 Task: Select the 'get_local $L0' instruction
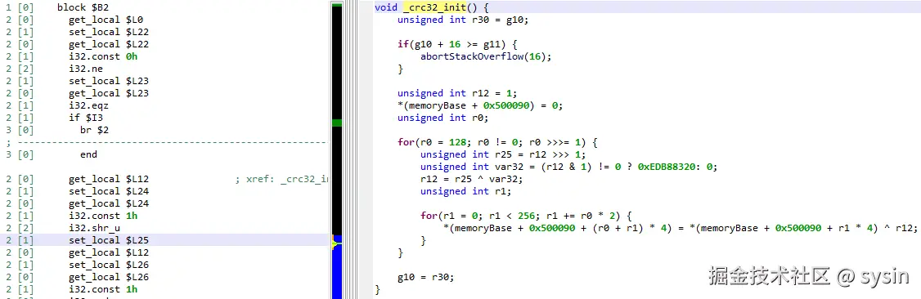106,20
